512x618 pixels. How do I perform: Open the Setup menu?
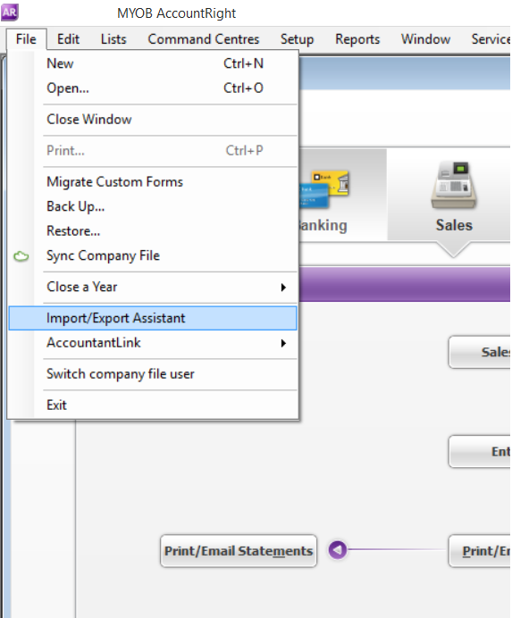pos(297,39)
